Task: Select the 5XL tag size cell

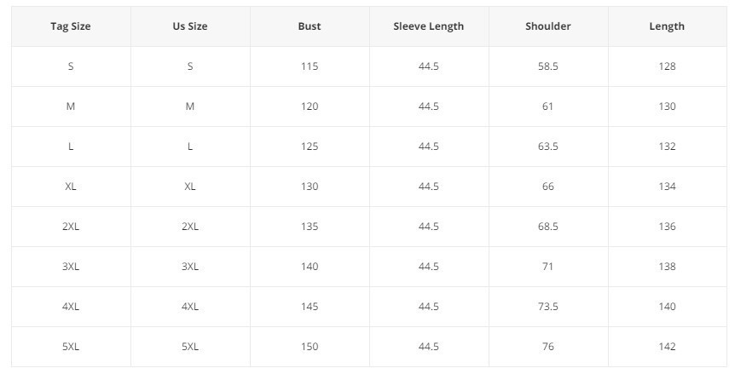Action: pos(71,347)
